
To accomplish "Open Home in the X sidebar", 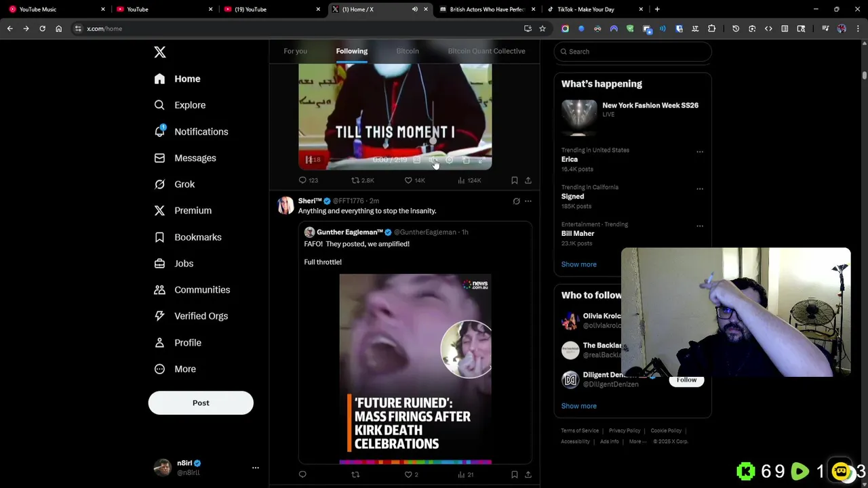I will (x=177, y=79).
